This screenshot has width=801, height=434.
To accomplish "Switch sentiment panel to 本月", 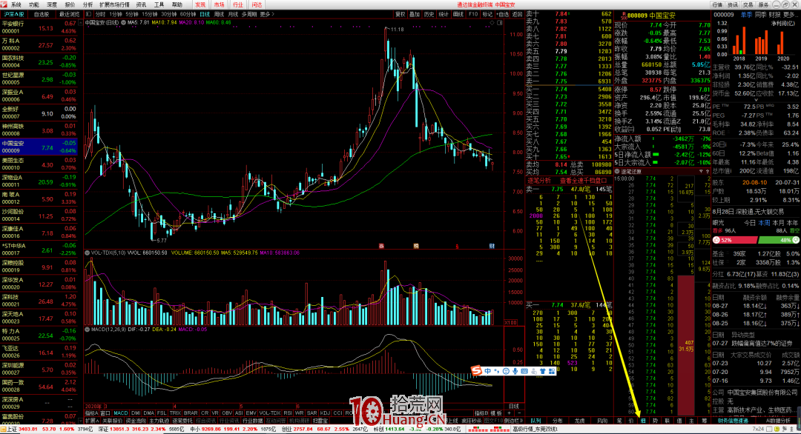I will 778,223.
